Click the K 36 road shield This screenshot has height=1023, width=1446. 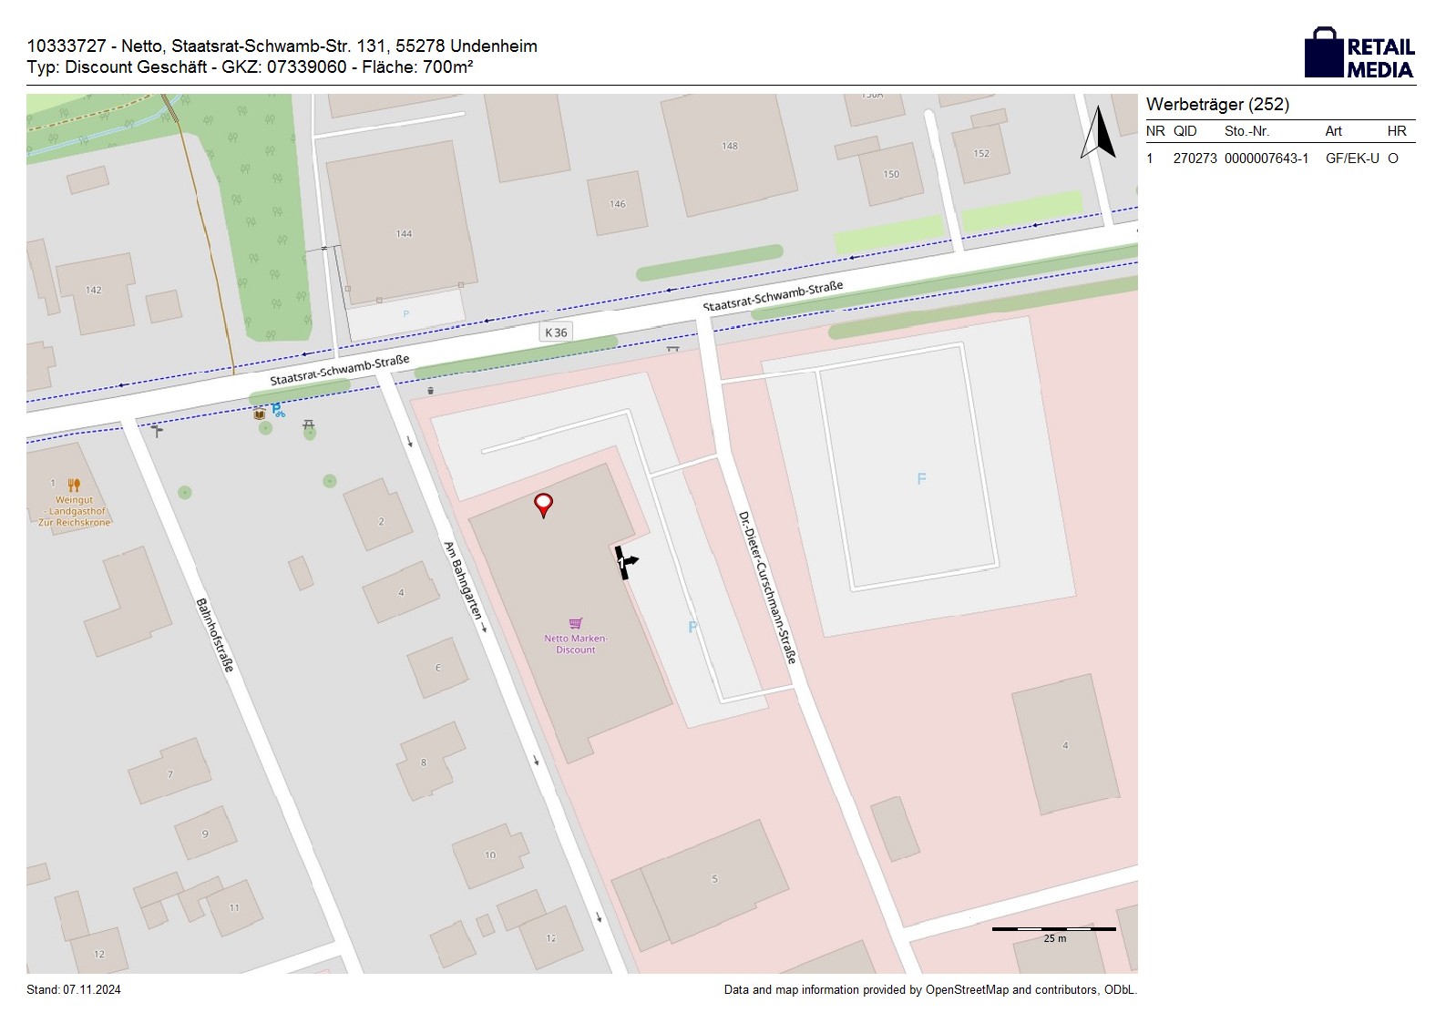point(556,332)
